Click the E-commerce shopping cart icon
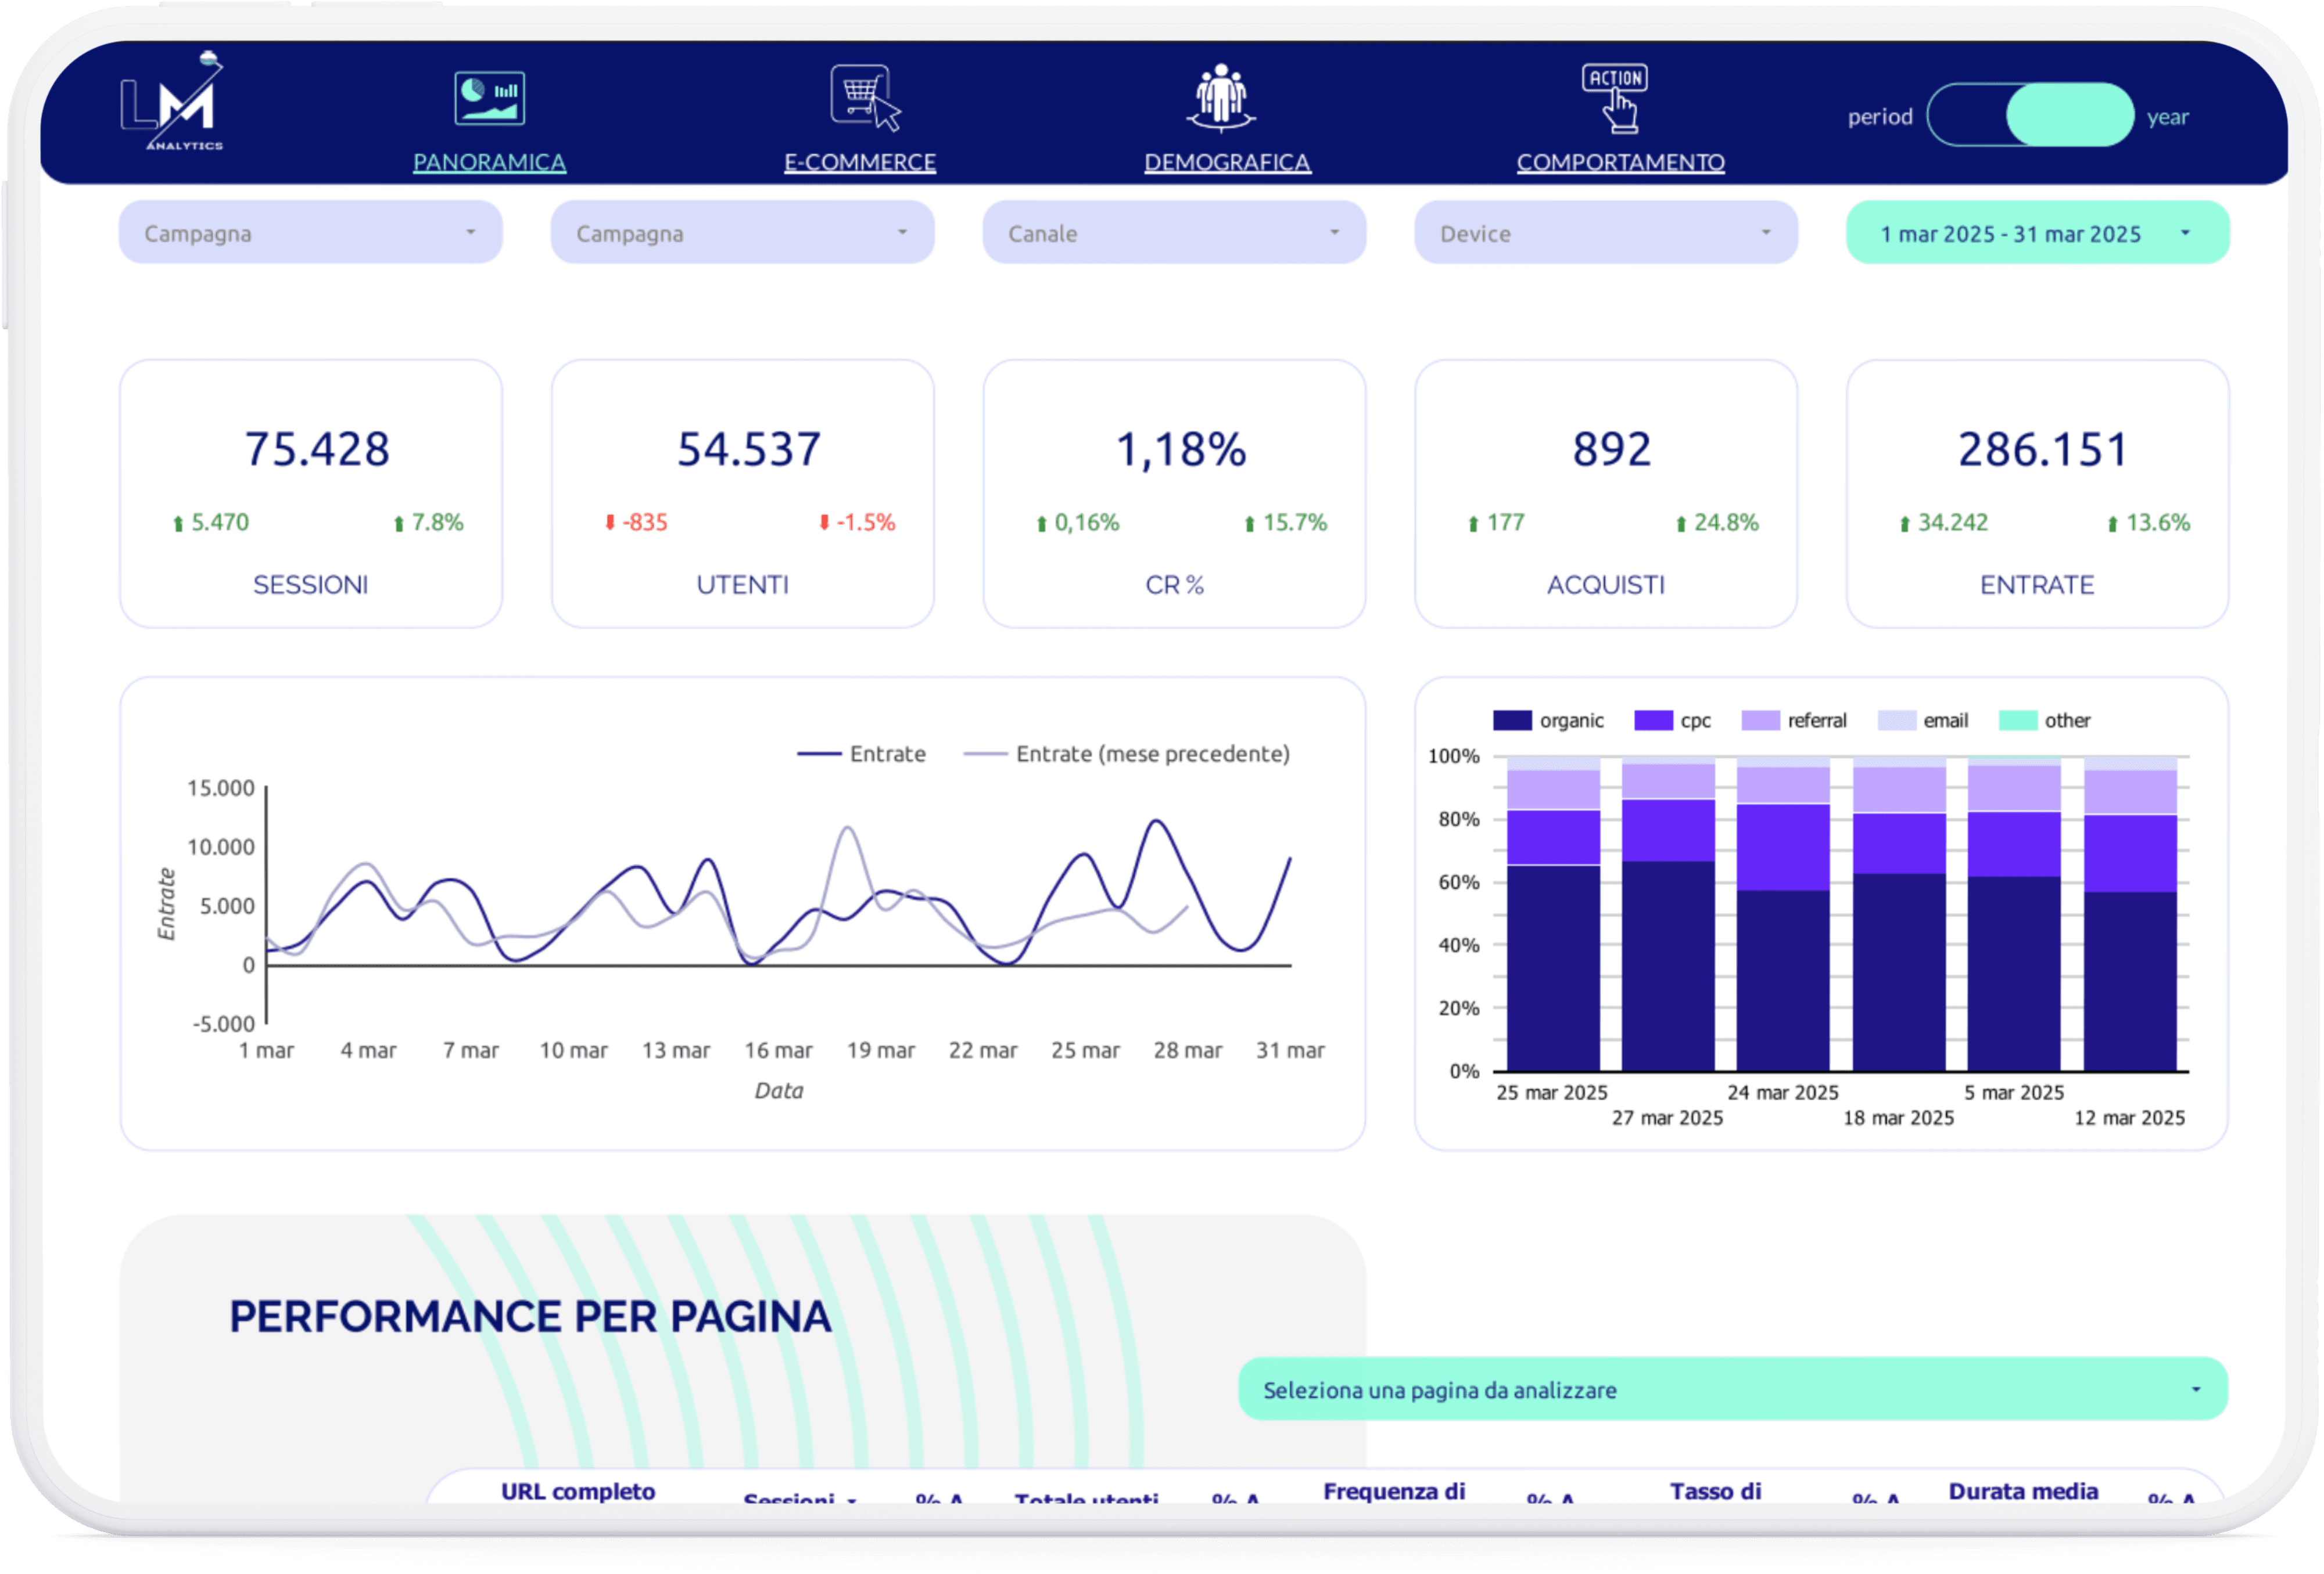 865,98
